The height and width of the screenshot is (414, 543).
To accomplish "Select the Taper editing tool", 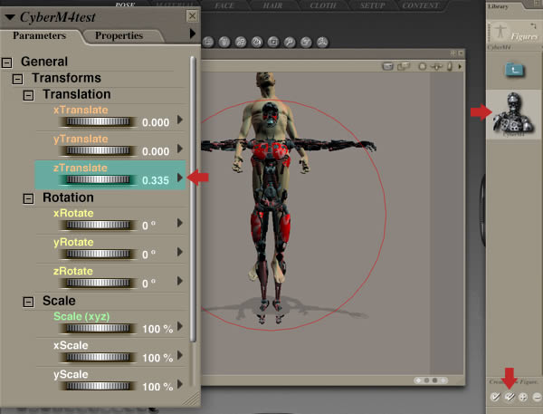I will coord(224,42).
